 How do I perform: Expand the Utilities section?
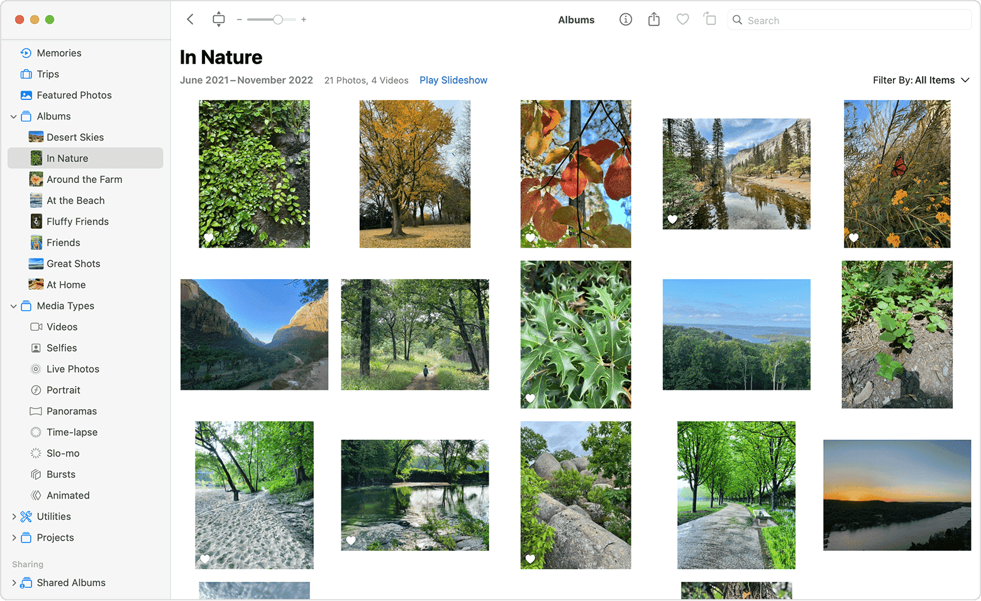pyautogui.click(x=14, y=516)
